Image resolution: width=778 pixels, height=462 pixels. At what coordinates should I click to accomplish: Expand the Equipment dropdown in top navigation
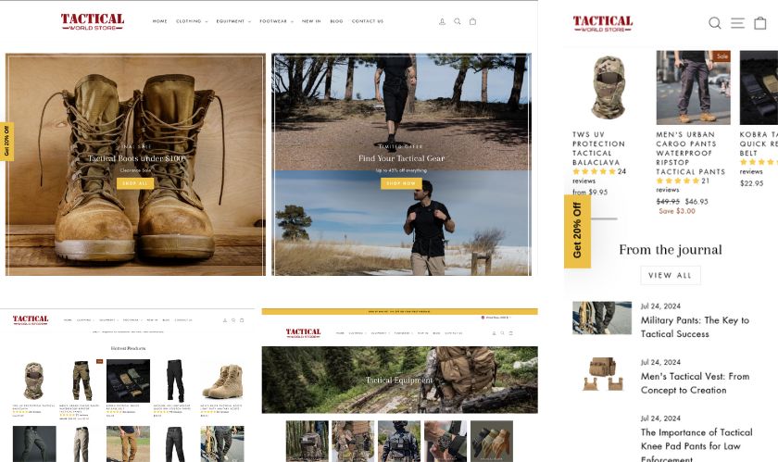233,21
